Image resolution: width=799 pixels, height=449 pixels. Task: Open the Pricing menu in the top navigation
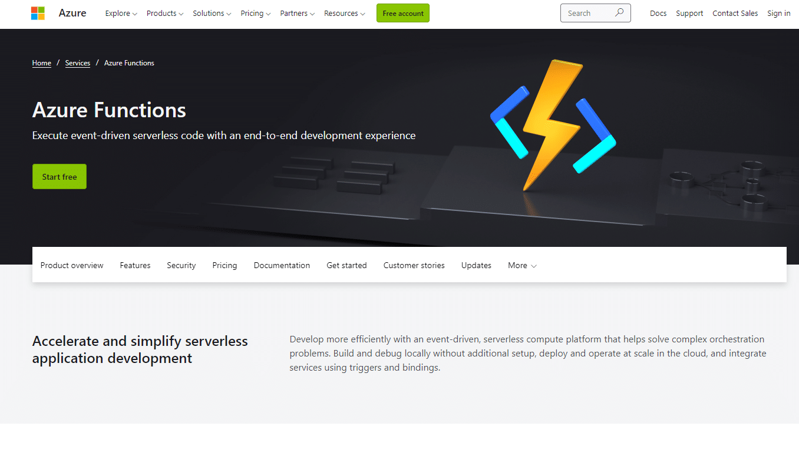pos(255,13)
